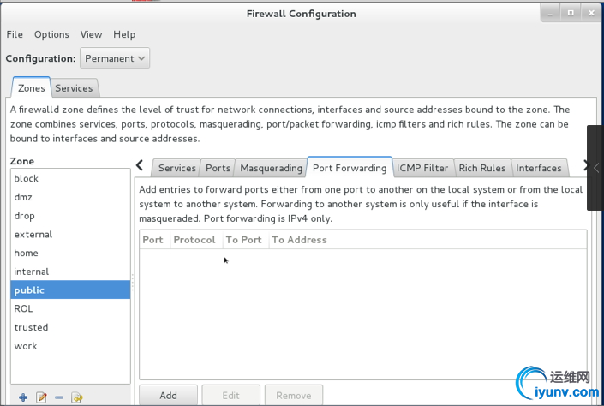Open the ICMP Filter tab

coord(422,168)
